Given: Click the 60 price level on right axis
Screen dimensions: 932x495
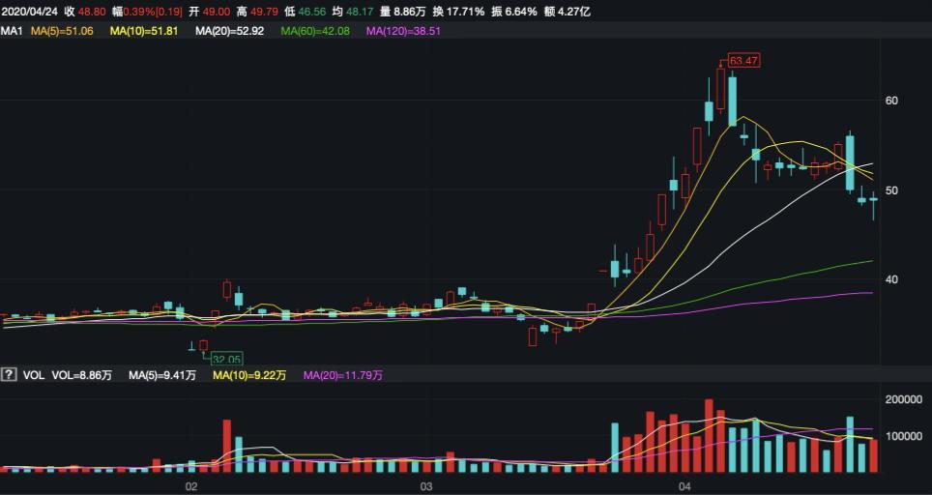Looking at the screenshot, I should (891, 101).
